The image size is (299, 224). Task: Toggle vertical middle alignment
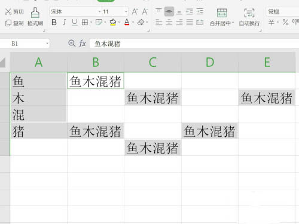point(169,11)
